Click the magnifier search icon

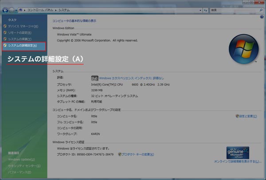tap(261, 10)
